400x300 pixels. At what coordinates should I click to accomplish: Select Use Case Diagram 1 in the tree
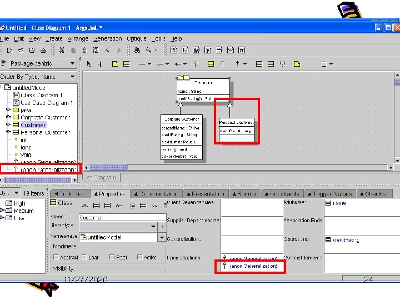tap(47, 103)
